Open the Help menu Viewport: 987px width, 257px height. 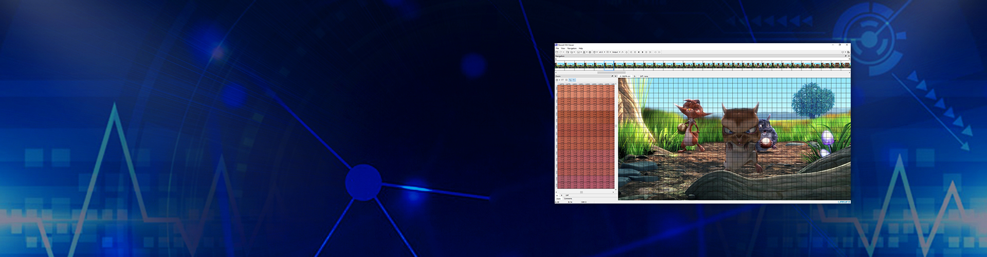point(581,48)
